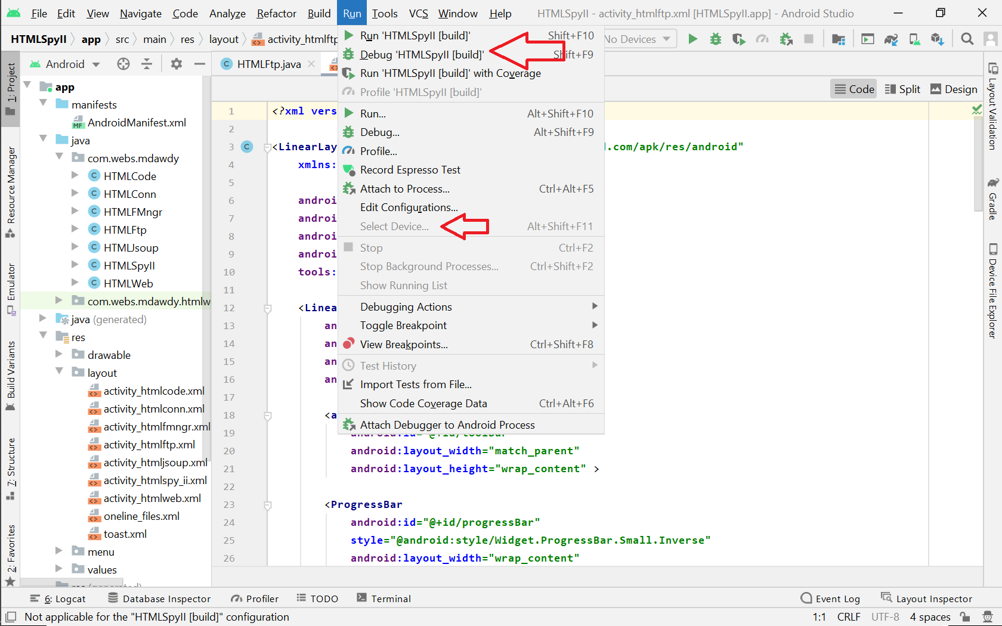Open the Logcat tool window
This screenshot has width=1002, height=626.
tap(58, 599)
